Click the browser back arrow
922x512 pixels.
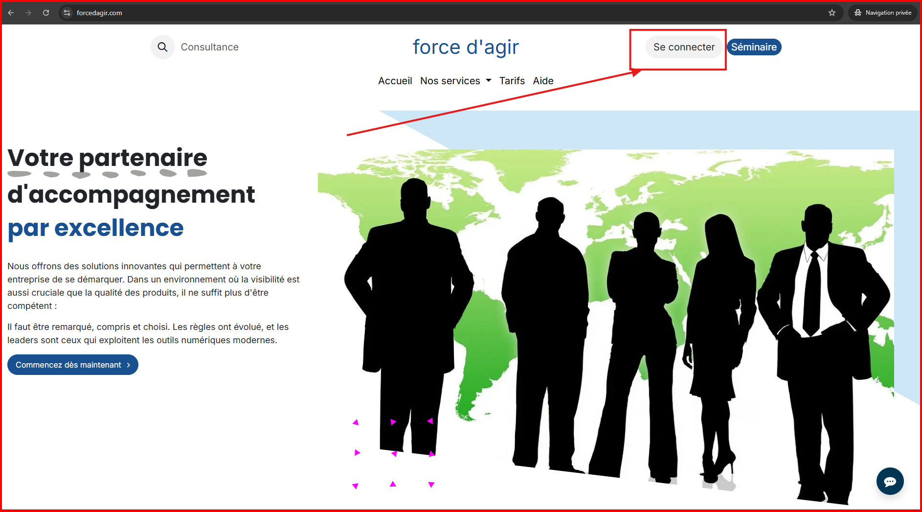coord(11,13)
